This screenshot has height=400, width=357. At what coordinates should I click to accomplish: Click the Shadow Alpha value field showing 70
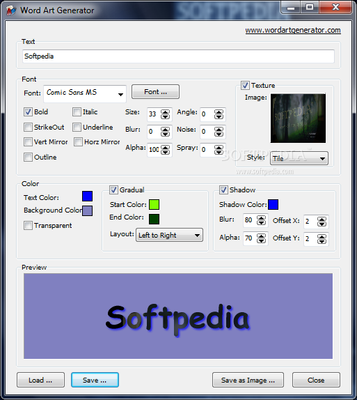pos(250,238)
